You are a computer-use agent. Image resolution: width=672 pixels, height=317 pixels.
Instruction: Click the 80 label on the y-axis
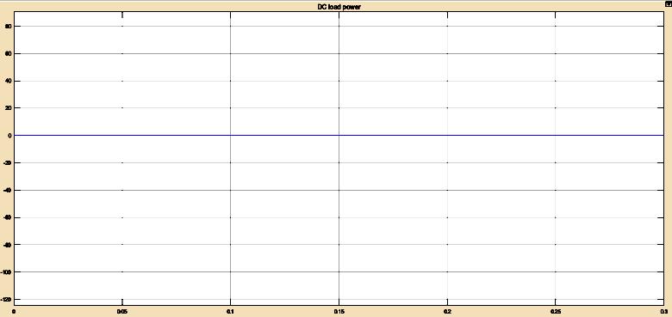[x=8, y=27]
